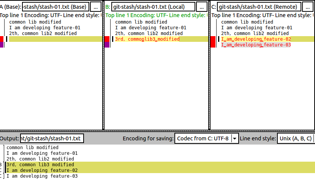Image resolution: width=315 pixels, height=194 pixels.
Task: Open the browse button for file C (Remote)
Action: (x=307, y=7)
